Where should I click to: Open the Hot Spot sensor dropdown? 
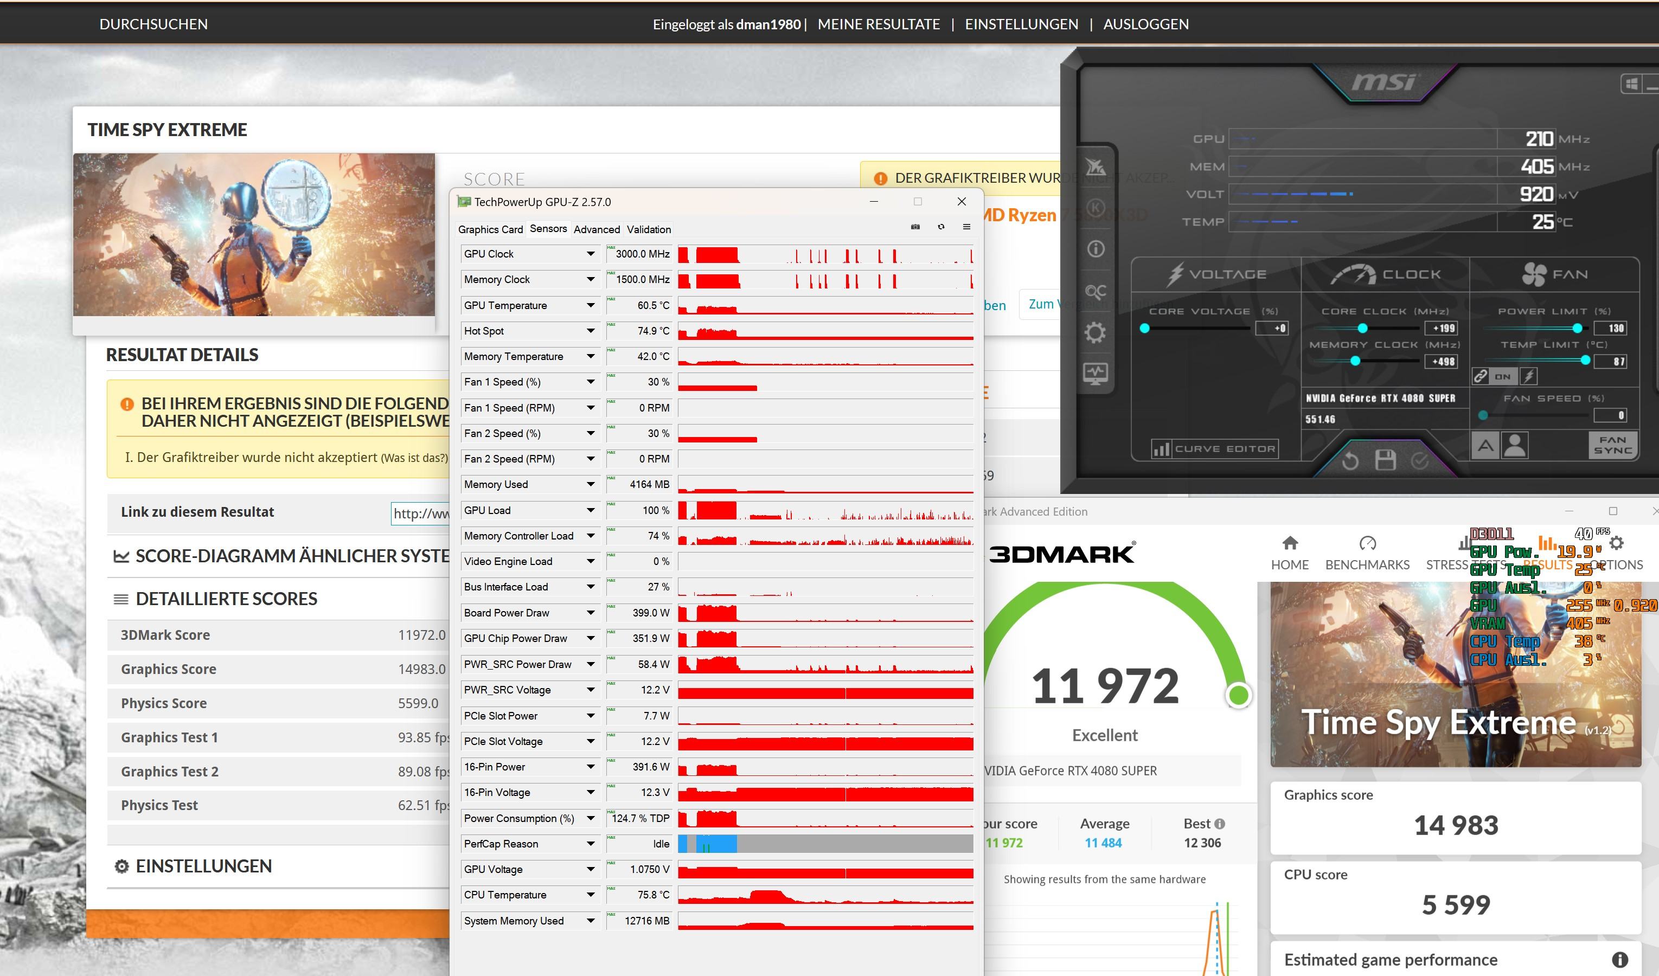pos(591,331)
